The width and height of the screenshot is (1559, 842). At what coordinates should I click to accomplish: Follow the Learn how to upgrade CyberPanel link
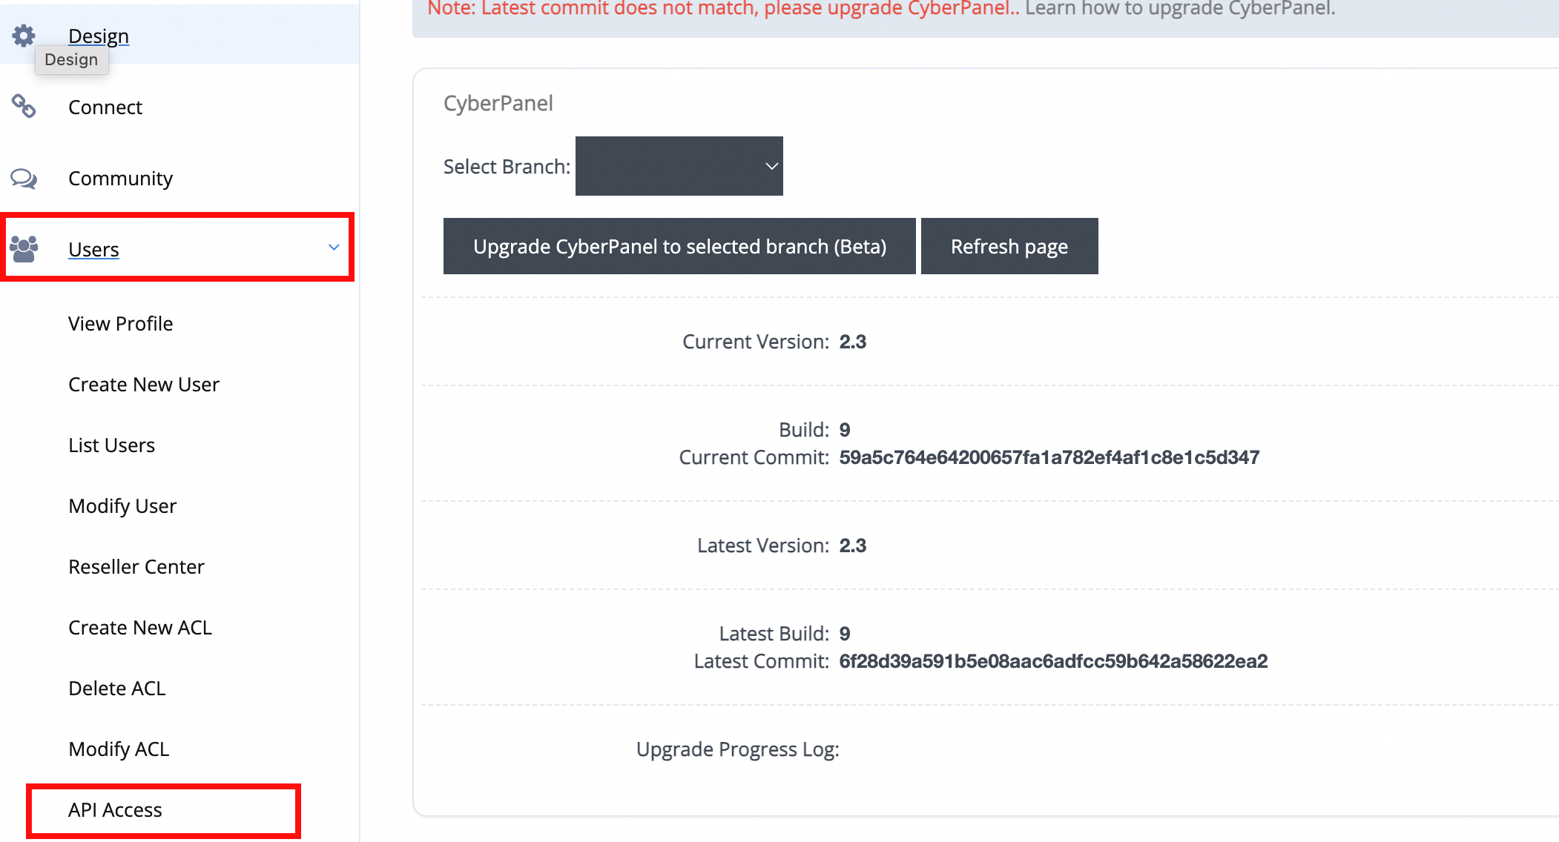pos(1180,8)
